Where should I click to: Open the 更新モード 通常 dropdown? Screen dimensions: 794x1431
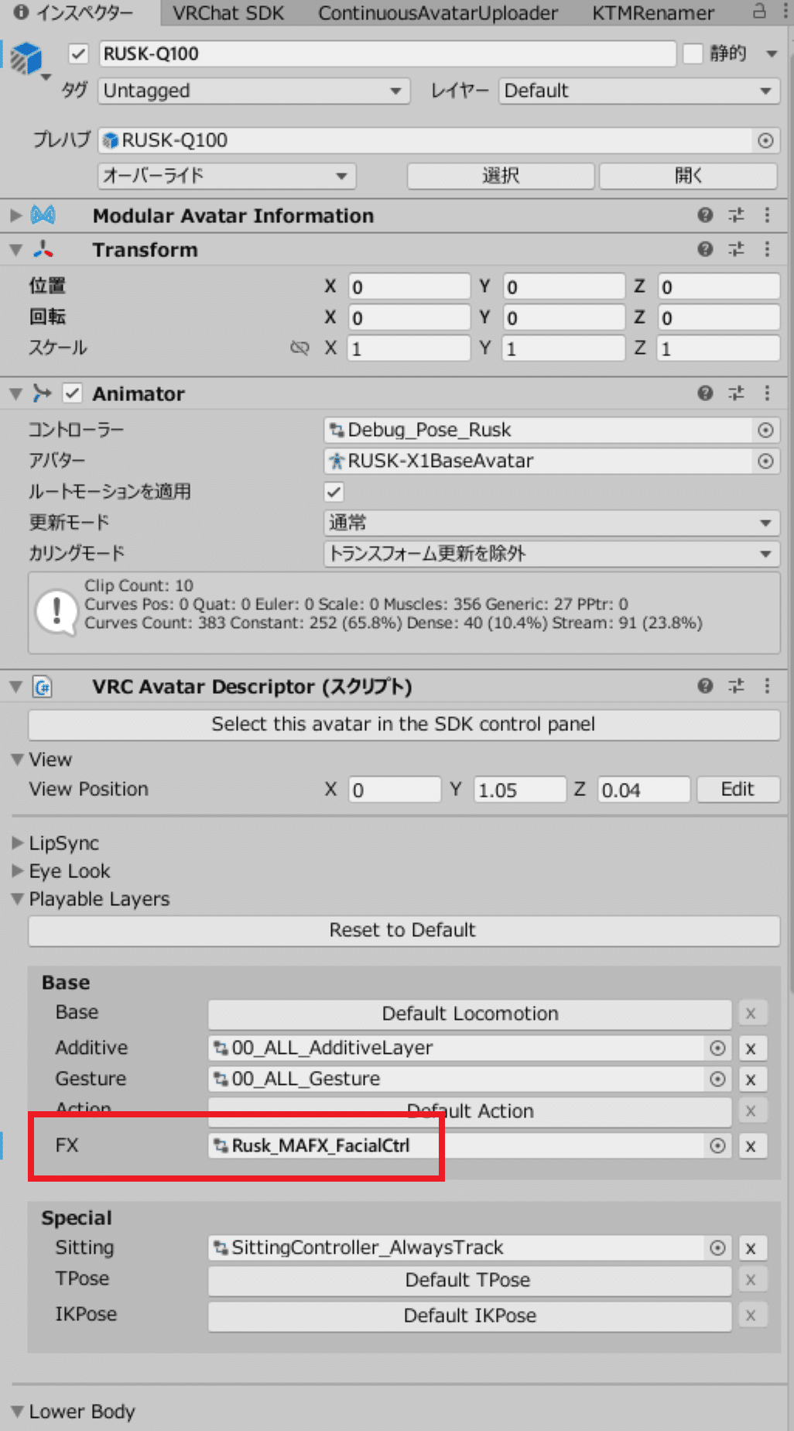551,523
